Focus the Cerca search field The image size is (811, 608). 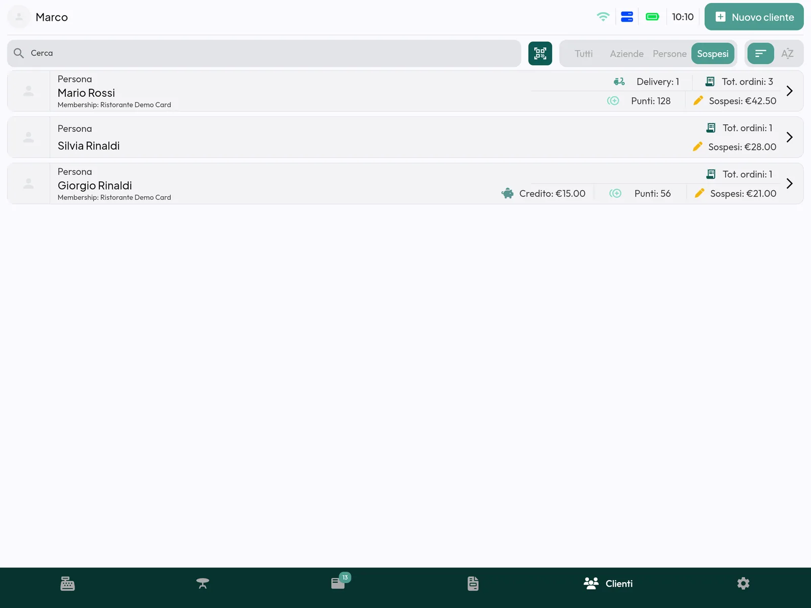click(264, 53)
